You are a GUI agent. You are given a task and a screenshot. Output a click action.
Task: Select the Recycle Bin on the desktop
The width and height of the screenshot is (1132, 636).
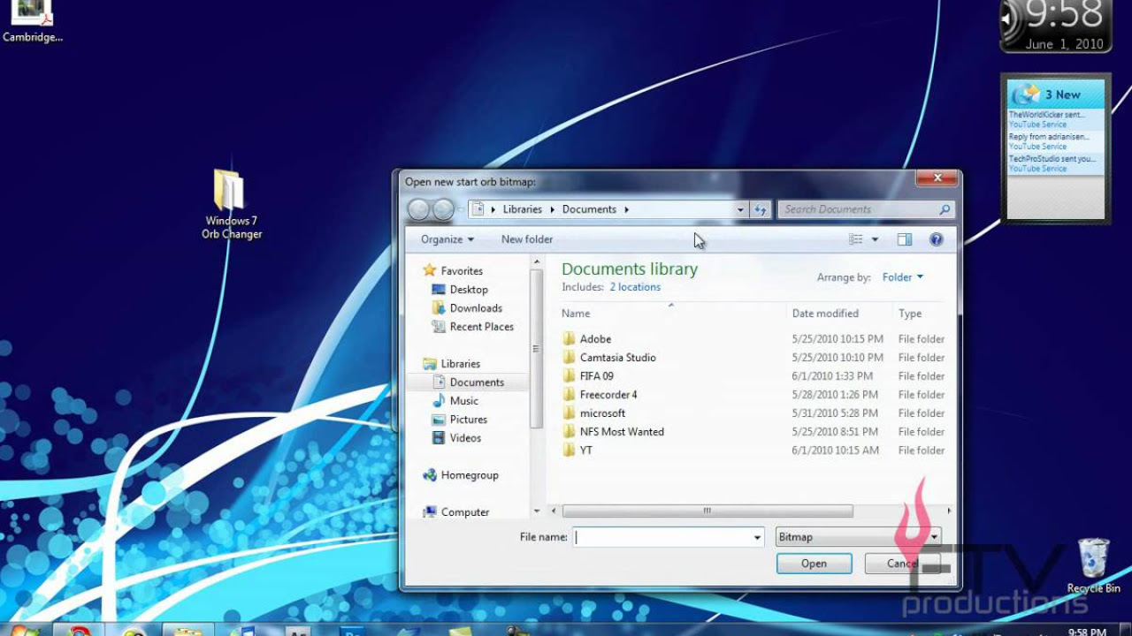1094,565
